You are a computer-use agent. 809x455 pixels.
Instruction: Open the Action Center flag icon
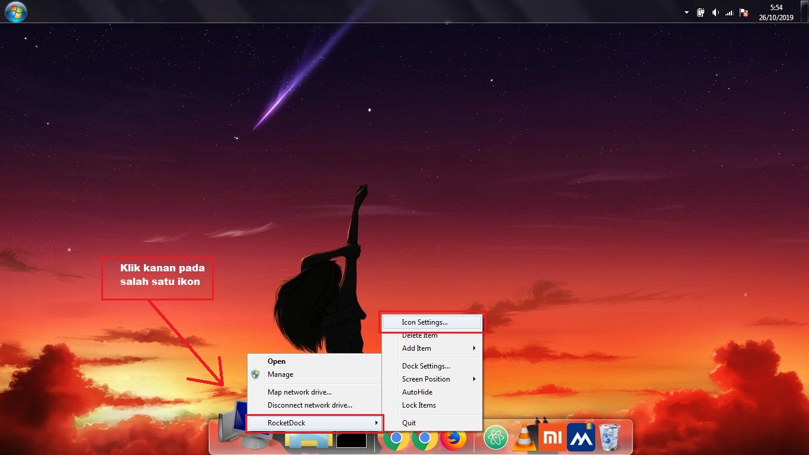coord(744,12)
